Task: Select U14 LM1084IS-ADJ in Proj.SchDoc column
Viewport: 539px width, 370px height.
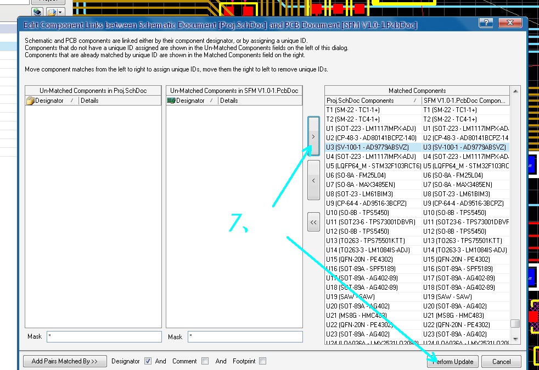Action: pyautogui.click(x=373, y=250)
